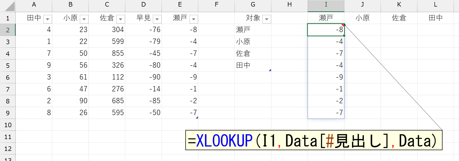Viewport: 459px width, 161px height.
Task: Click header cell 早見 in D1
Action: tap(144, 18)
